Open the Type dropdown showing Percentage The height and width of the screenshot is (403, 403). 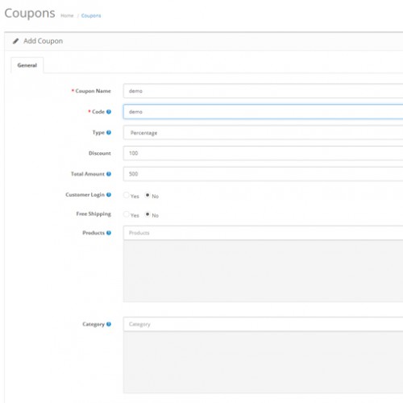click(x=263, y=133)
